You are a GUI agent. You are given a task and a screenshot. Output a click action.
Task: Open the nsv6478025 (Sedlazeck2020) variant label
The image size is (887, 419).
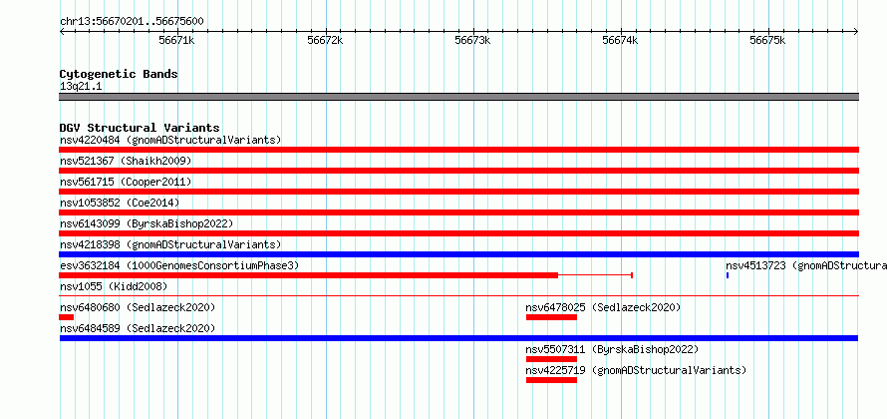pos(603,307)
